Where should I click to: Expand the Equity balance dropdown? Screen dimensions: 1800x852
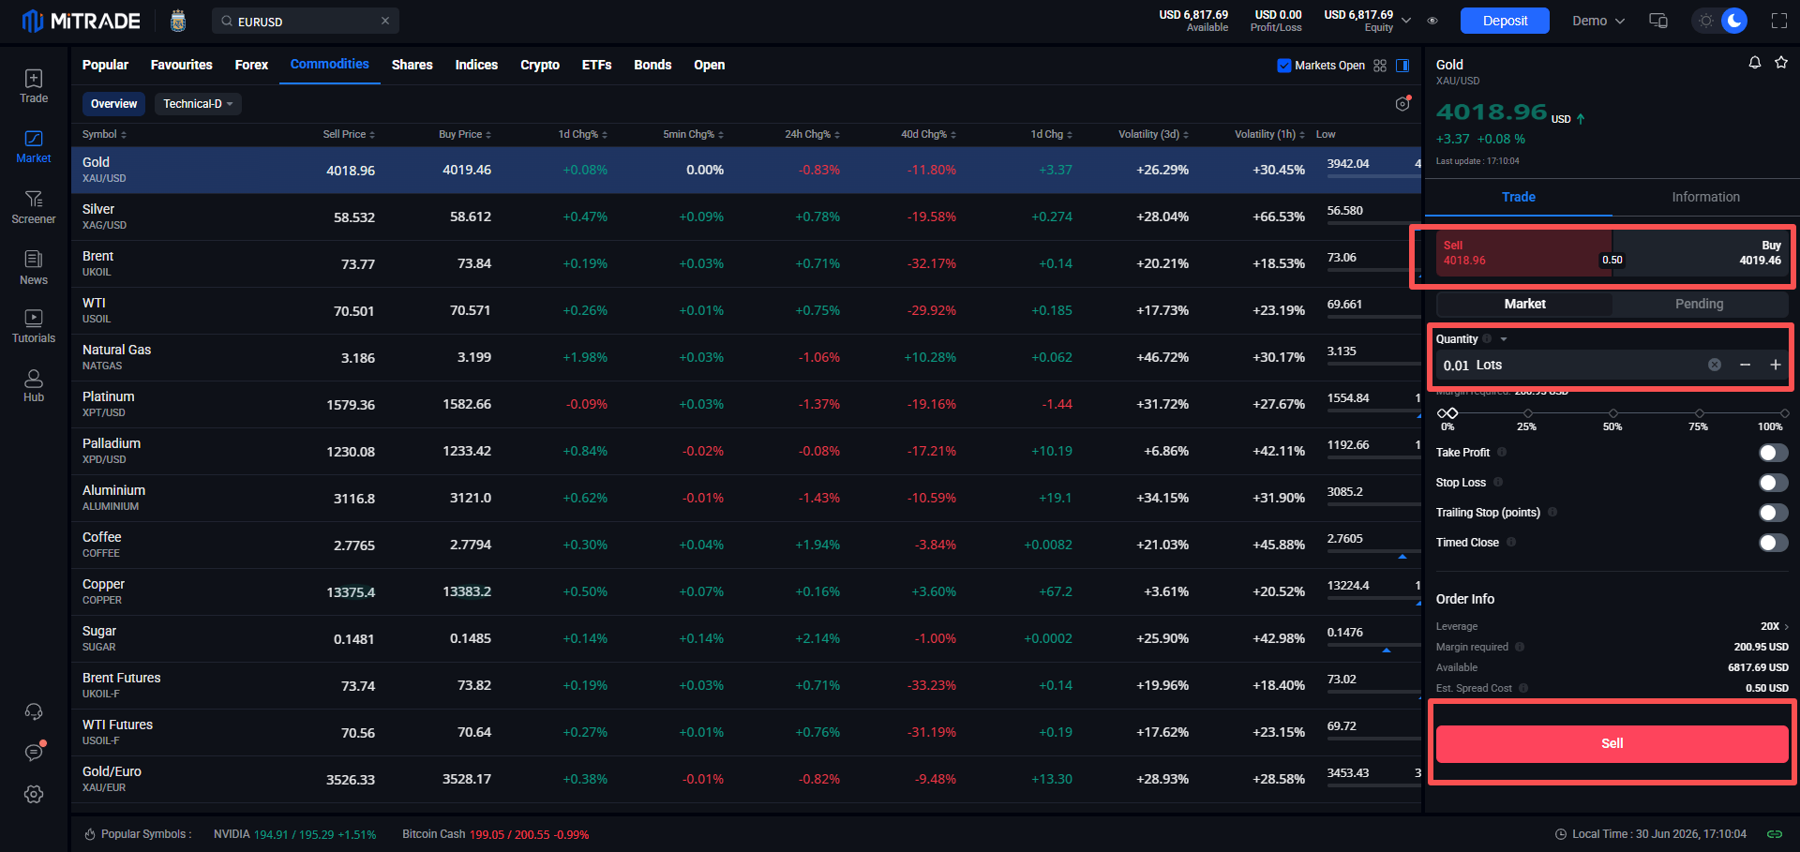(x=1406, y=21)
